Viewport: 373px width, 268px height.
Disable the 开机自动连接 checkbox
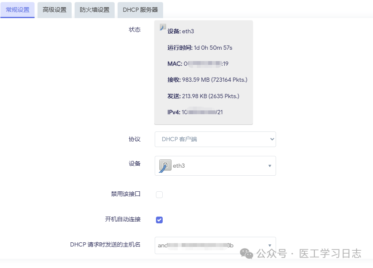coord(159,219)
